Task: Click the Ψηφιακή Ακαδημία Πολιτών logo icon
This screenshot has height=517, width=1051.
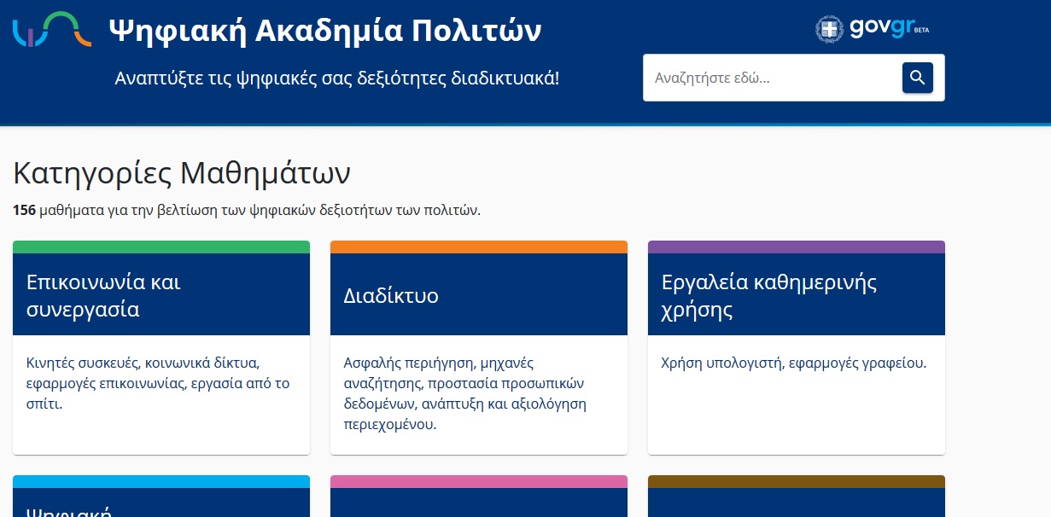Action: point(52,30)
